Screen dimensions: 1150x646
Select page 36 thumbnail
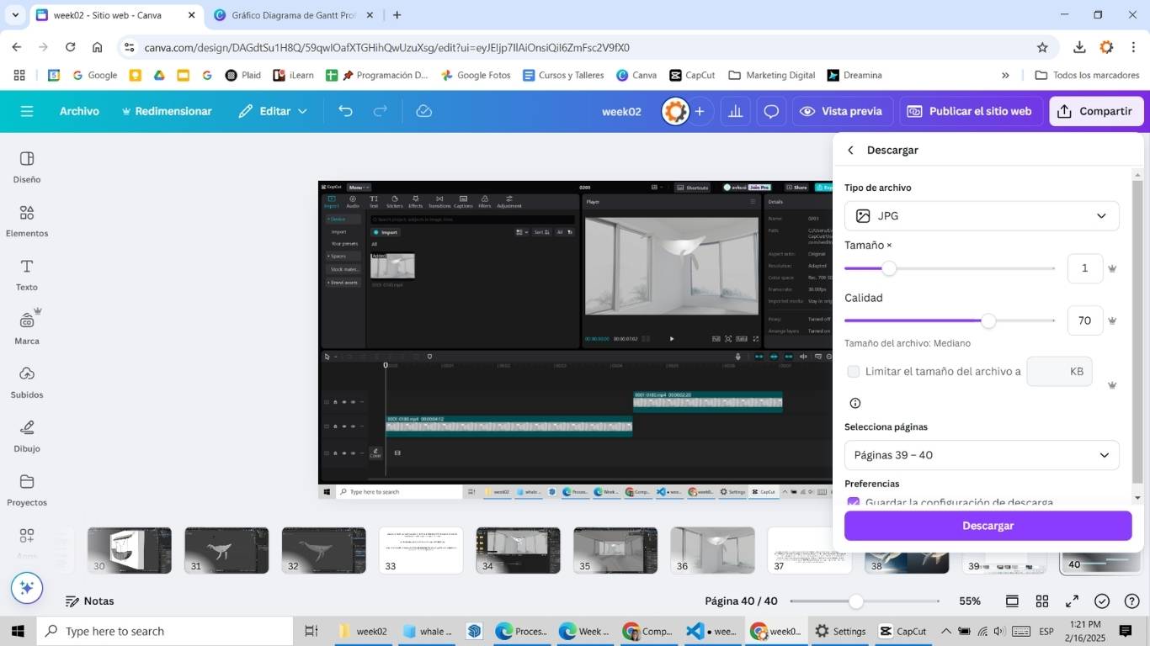pyautogui.click(x=712, y=550)
